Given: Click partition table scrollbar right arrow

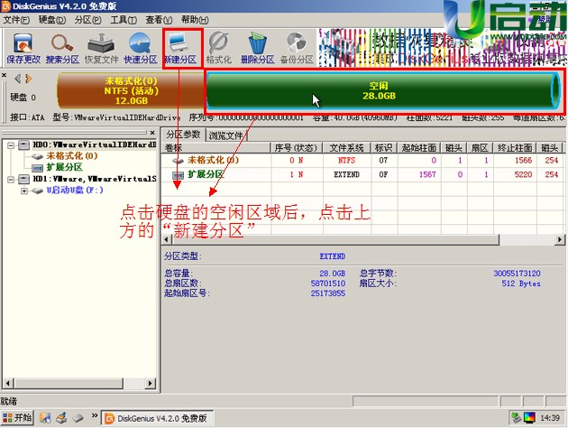Looking at the screenshot, I should [x=560, y=239].
